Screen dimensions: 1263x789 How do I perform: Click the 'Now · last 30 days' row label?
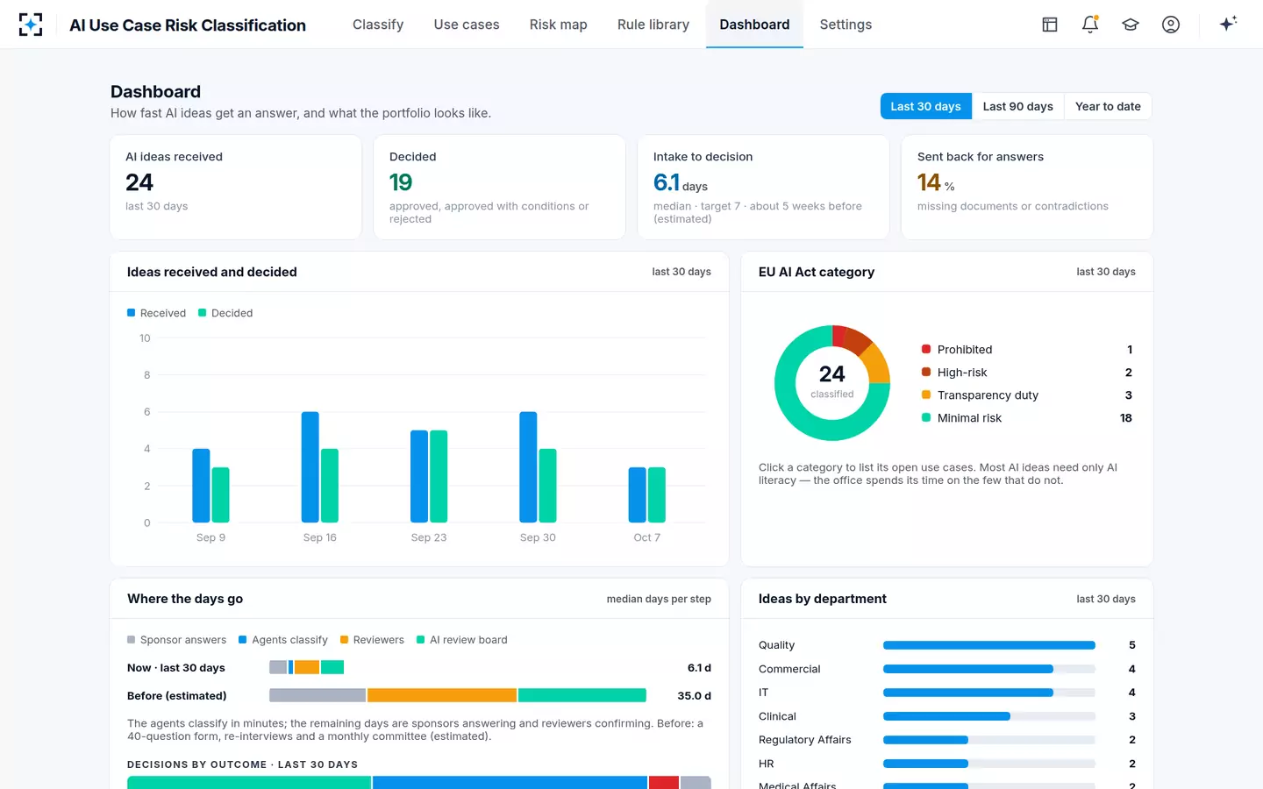point(176,668)
